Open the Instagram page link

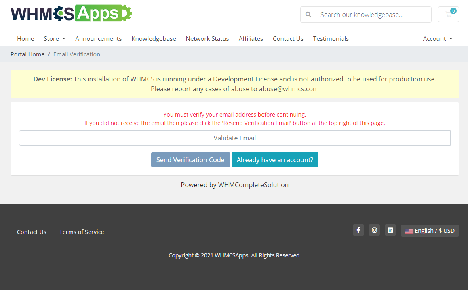374,230
